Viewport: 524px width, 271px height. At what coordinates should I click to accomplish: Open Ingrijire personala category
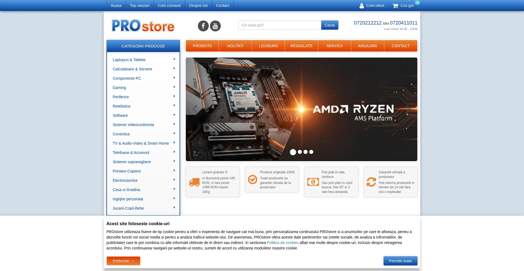(x=128, y=199)
